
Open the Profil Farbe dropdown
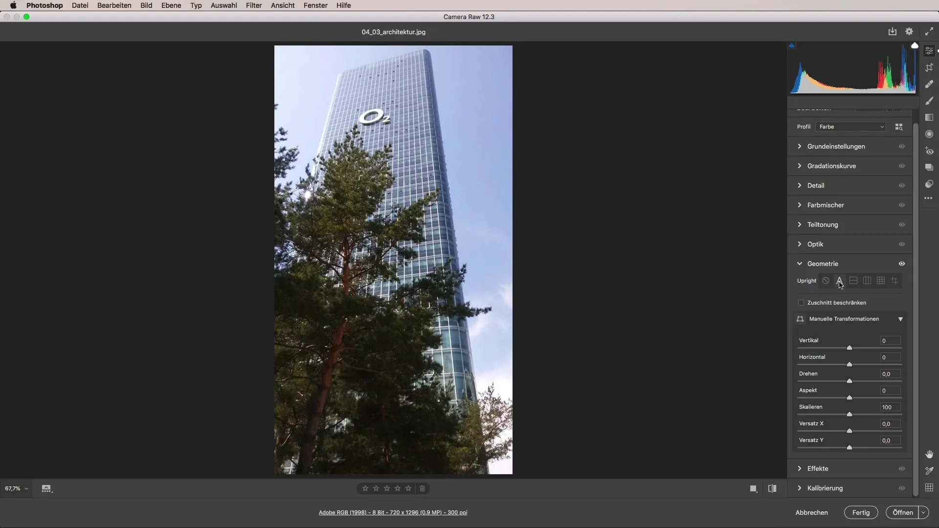point(851,127)
